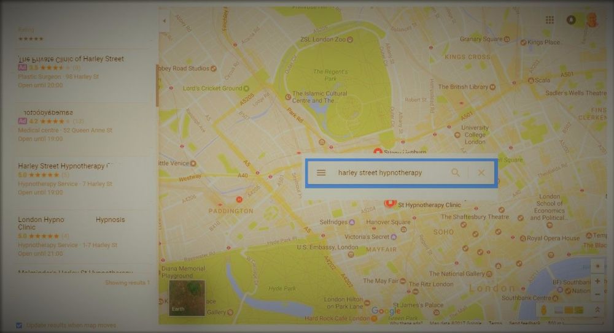Click the London Hilton on Park Lane marker
Image resolution: width=614 pixels, height=333 pixels.
point(367,303)
